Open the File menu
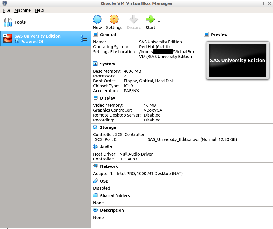 7,10
